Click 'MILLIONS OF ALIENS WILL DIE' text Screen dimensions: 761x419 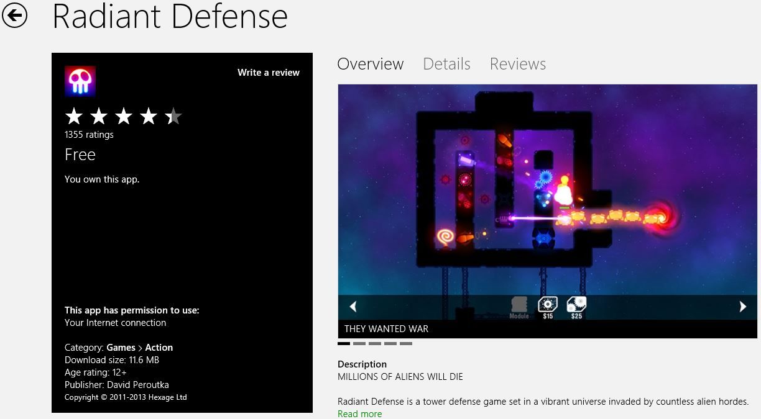400,377
